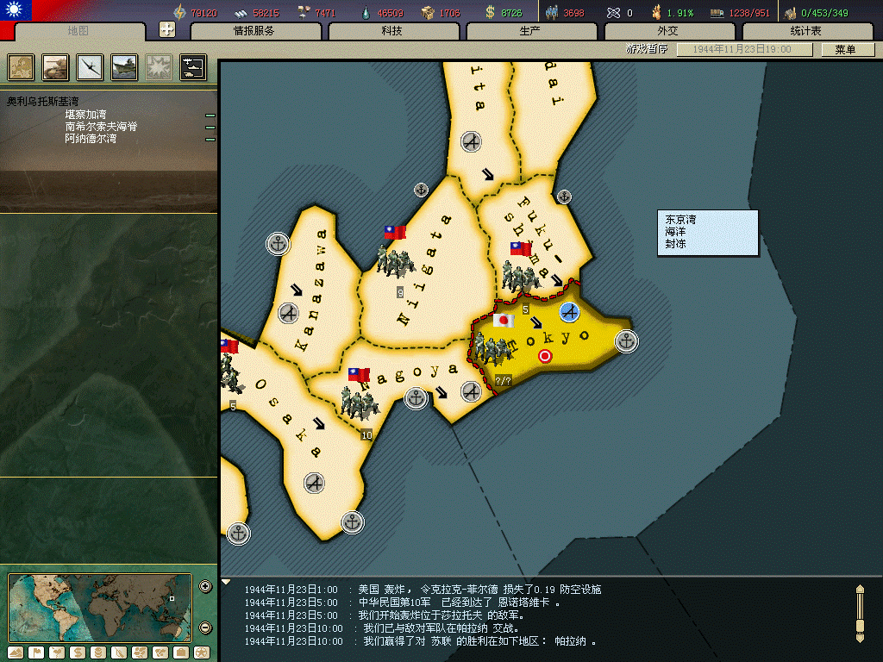The width and height of the screenshot is (883, 662).
Task: Open the 地图 tab
Action: click(x=78, y=31)
